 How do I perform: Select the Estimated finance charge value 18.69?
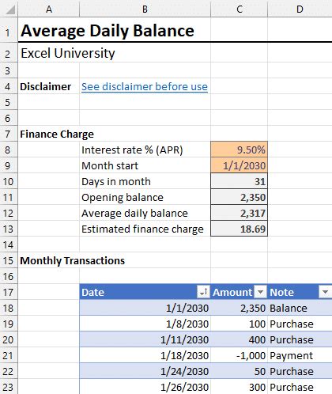click(240, 229)
